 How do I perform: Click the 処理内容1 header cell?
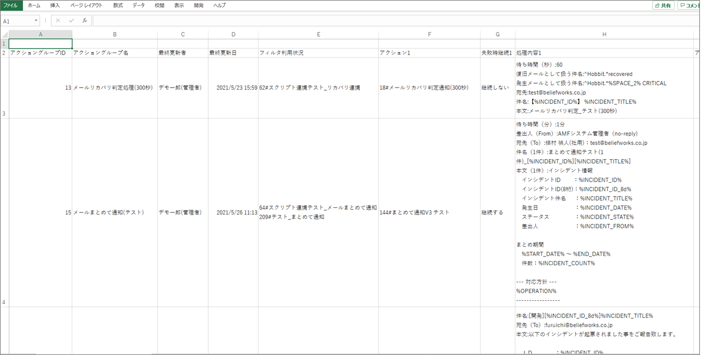[x=604, y=53]
